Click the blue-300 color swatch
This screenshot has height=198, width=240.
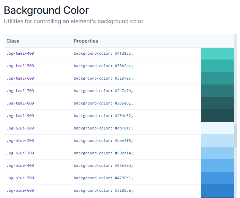tap(217, 153)
